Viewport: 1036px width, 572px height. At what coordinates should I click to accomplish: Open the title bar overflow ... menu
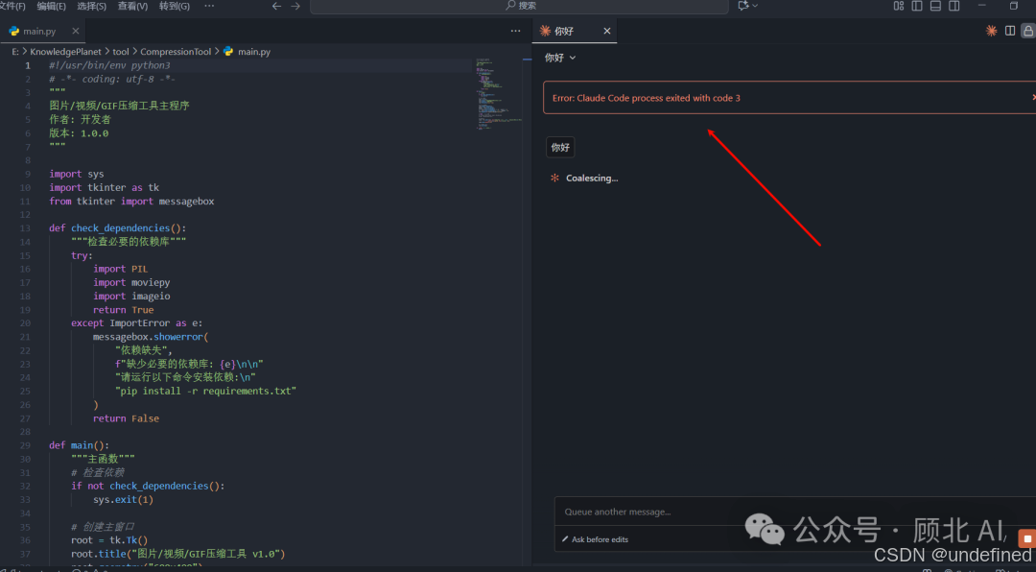tap(208, 6)
